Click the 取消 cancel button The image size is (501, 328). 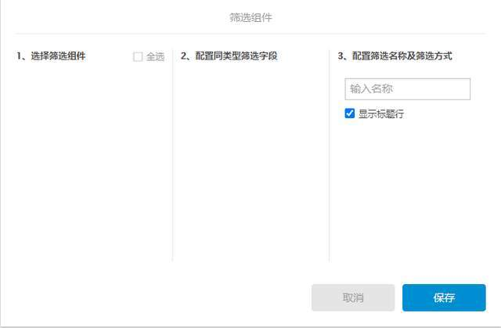click(x=353, y=297)
